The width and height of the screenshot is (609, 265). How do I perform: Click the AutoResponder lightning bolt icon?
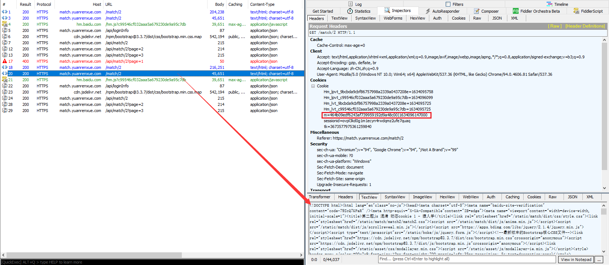pos(428,11)
